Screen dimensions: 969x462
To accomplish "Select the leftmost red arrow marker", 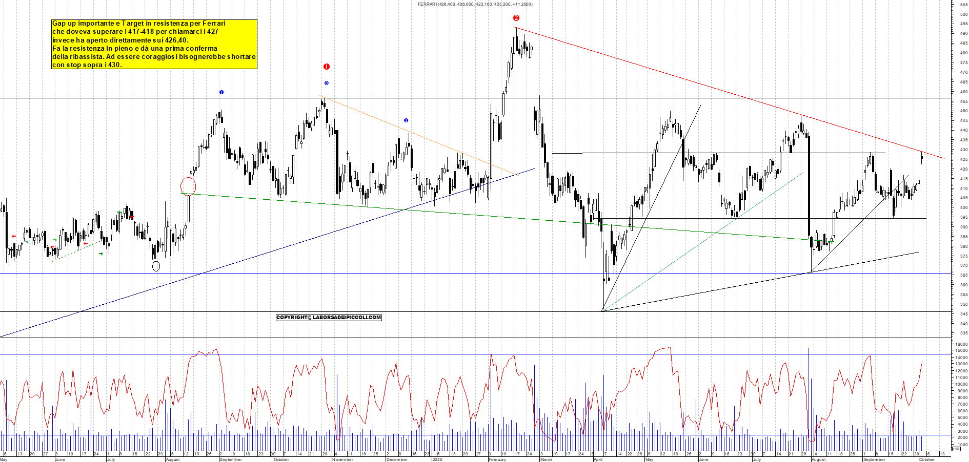I will 14,236.
